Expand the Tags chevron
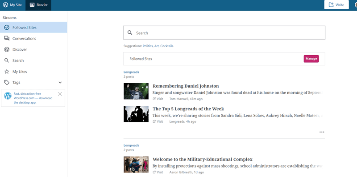357x177 pixels. click(x=60, y=83)
